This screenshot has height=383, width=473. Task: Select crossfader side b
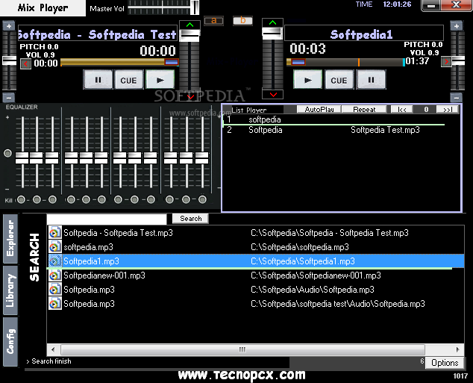[242, 20]
